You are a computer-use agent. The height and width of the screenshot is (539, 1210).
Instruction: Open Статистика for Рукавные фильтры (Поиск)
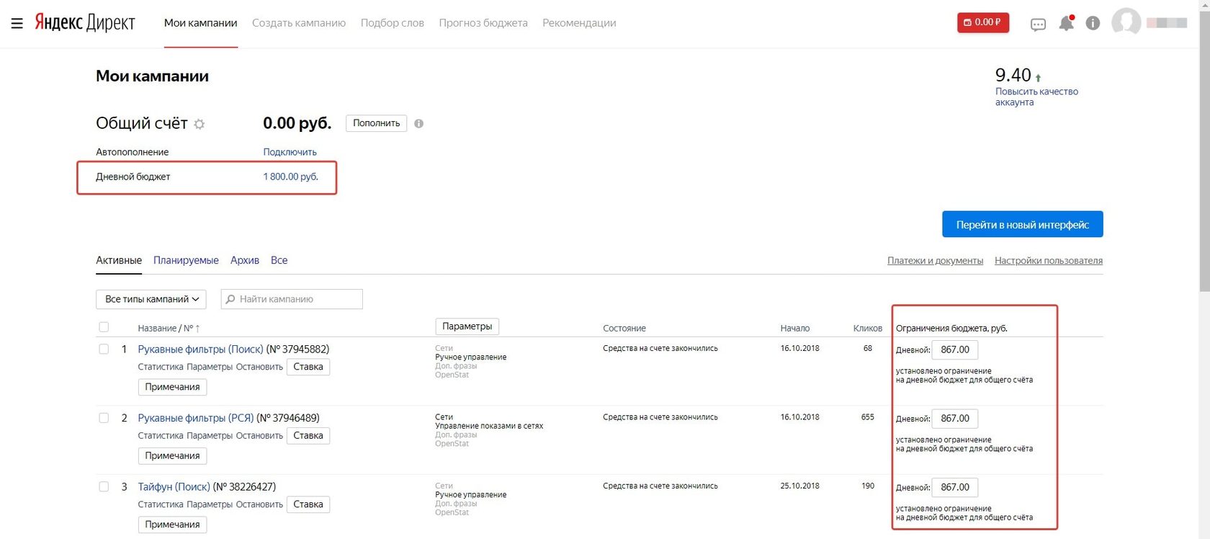161,367
